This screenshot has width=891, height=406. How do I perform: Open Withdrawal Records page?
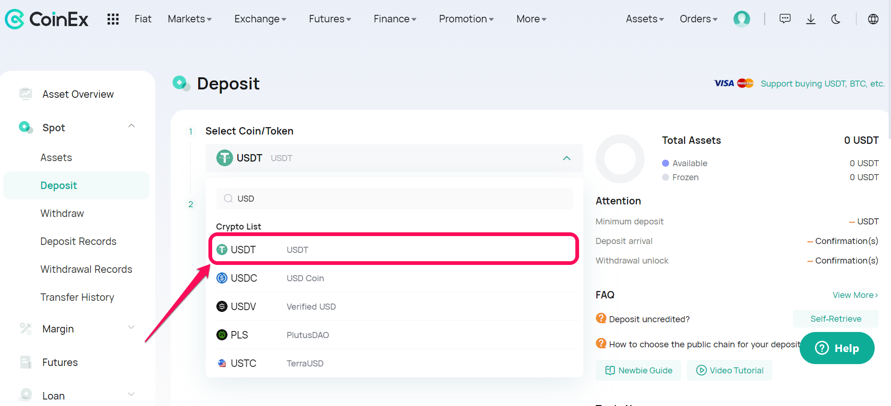pyautogui.click(x=86, y=269)
